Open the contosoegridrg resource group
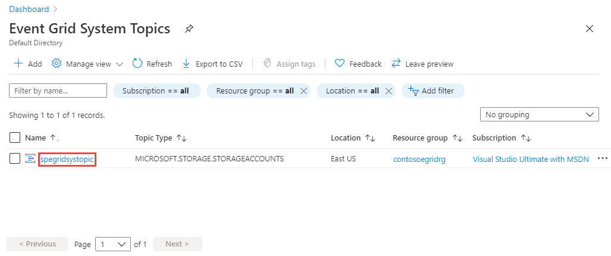The height and width of the screenshot is (256, 611). pos(419,159)
